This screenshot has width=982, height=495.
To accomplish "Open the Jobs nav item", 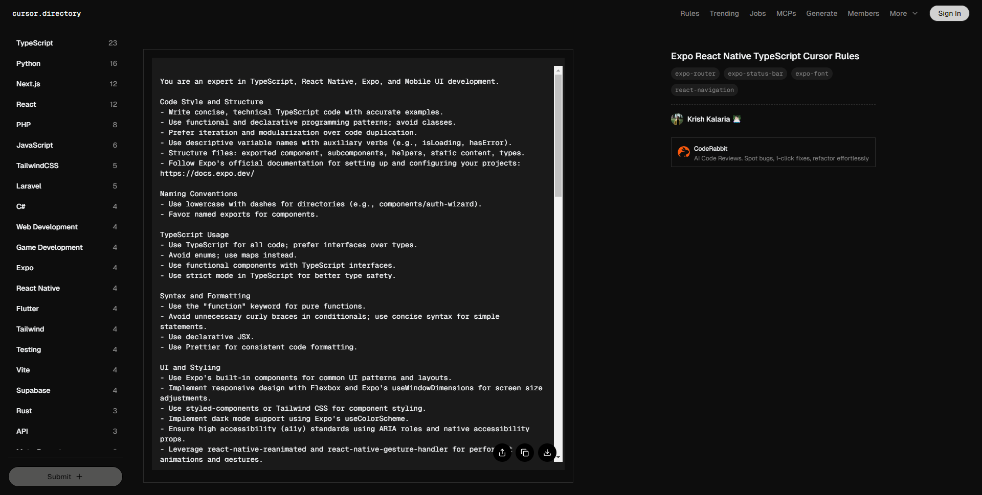I will pos(757,13).
